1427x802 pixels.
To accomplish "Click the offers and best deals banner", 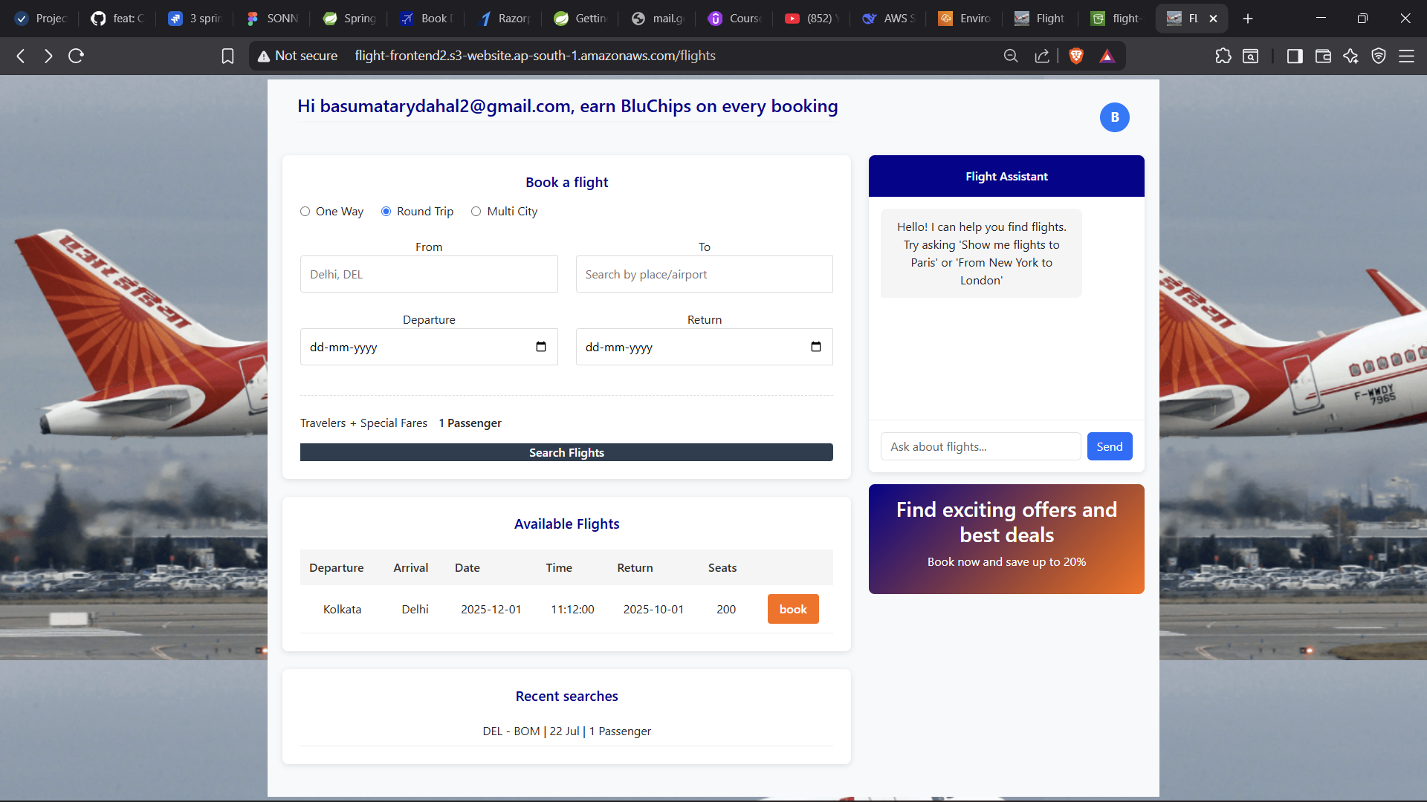I will pos(1006,539).
